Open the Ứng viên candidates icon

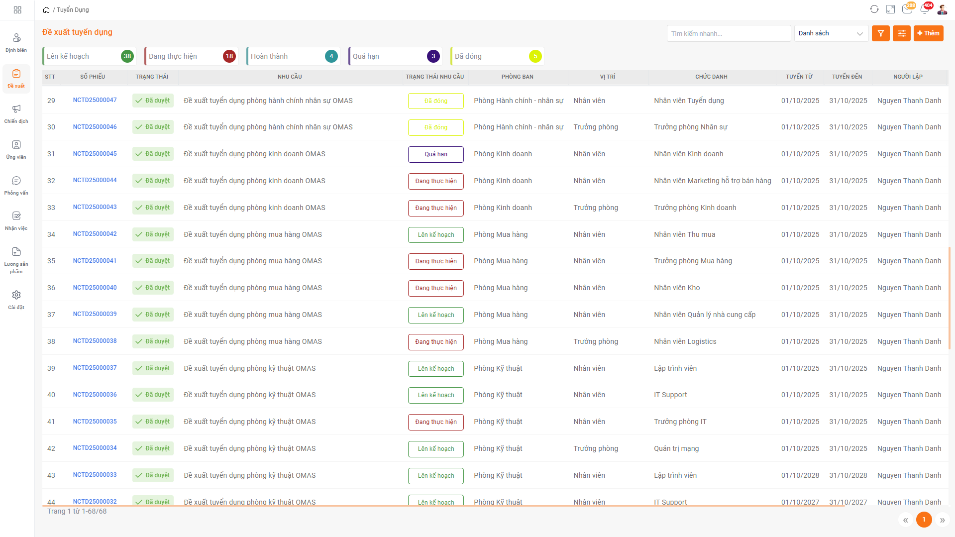pos(16,145)
